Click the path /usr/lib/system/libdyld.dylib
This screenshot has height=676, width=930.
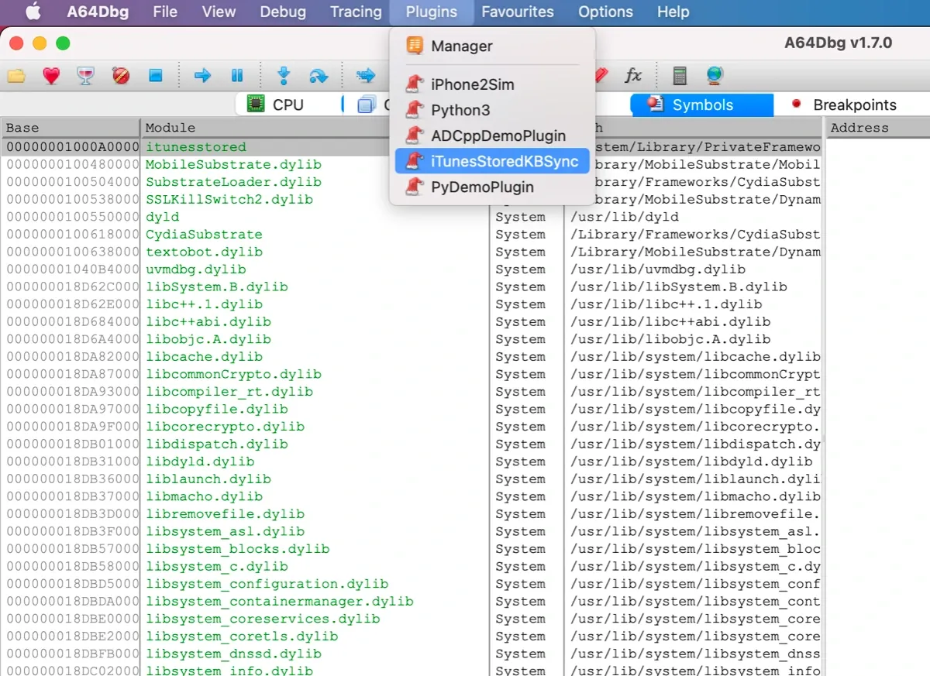[x=691, y=461]
